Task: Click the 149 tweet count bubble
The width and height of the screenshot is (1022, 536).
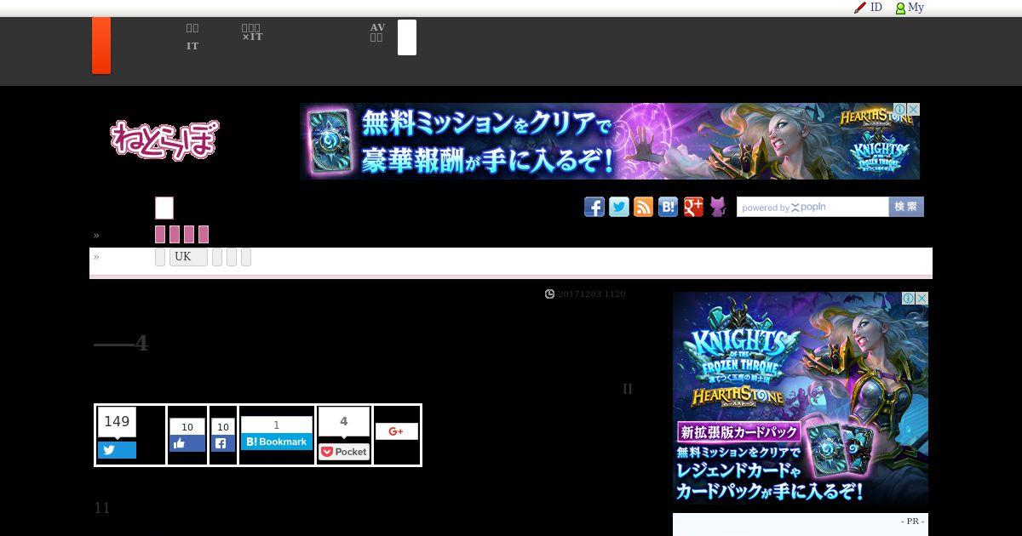Action: (x=117, y=422)
